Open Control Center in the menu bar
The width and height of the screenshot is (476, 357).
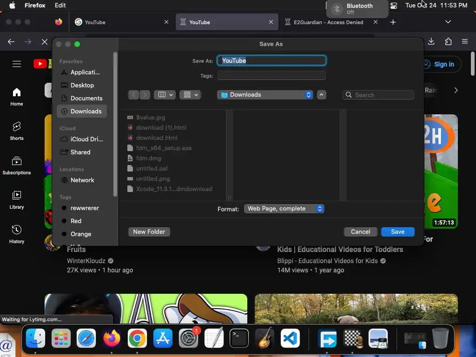394,6
